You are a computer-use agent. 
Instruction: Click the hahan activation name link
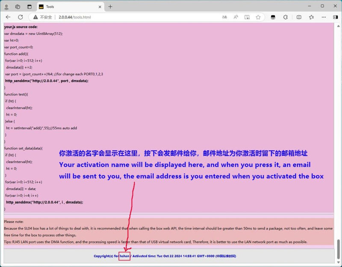pyautogui.click(x=124, y=256)
